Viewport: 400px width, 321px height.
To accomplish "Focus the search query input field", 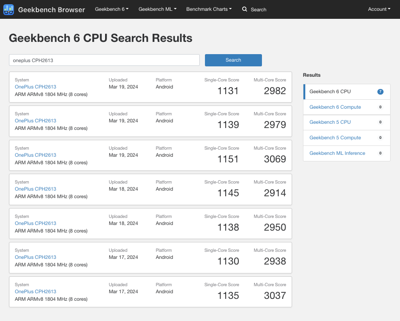I will point(104,60).
